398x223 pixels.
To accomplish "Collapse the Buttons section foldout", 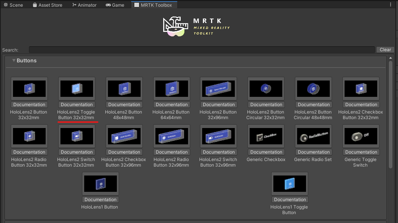I will (14, 60).
